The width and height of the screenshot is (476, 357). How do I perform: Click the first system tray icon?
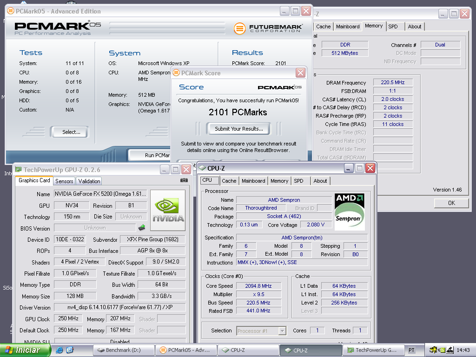pyautogui.click(x=433, y=350)
